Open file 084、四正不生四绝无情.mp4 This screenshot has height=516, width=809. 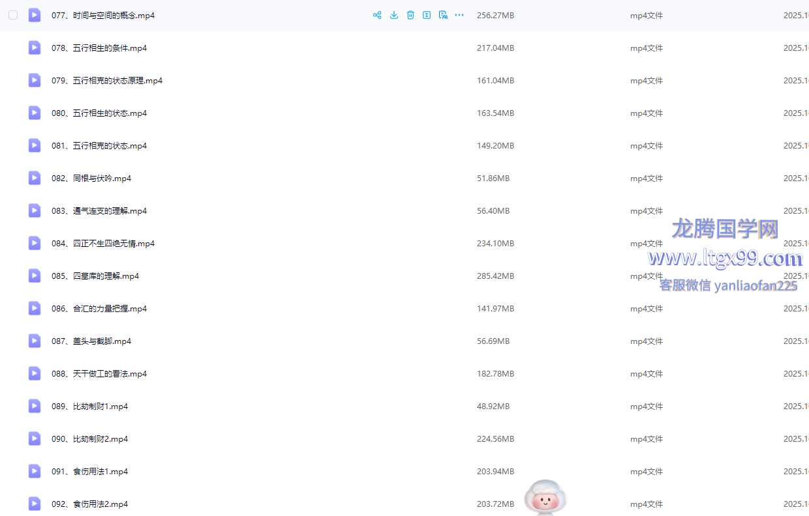103,244
